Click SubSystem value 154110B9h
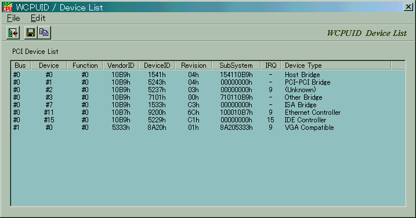This screenshot has height=218, width=416. click(236, 75)
